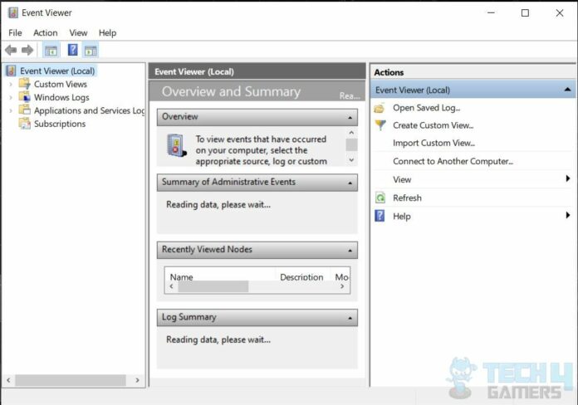578x405 pixels.
Task: Select Connect to Another Computer action
Action: (x=453, y=161)
